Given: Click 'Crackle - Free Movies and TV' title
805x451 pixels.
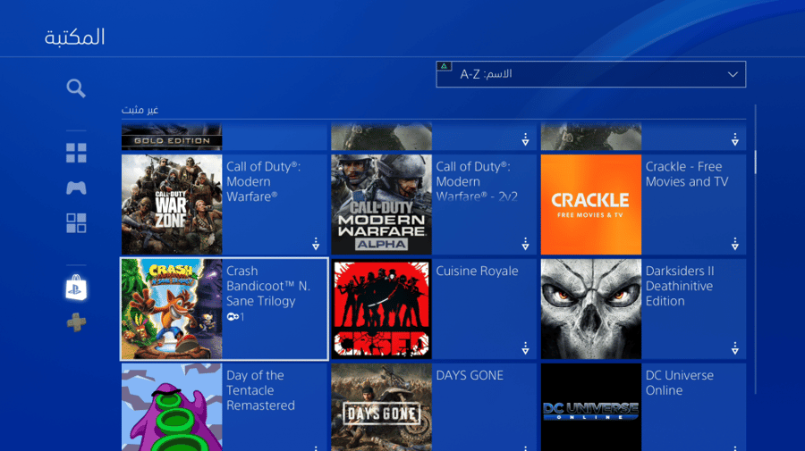Looking at the screenshot, I should point(687,174).
